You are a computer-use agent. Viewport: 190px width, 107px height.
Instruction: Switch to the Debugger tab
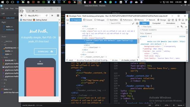99,20
